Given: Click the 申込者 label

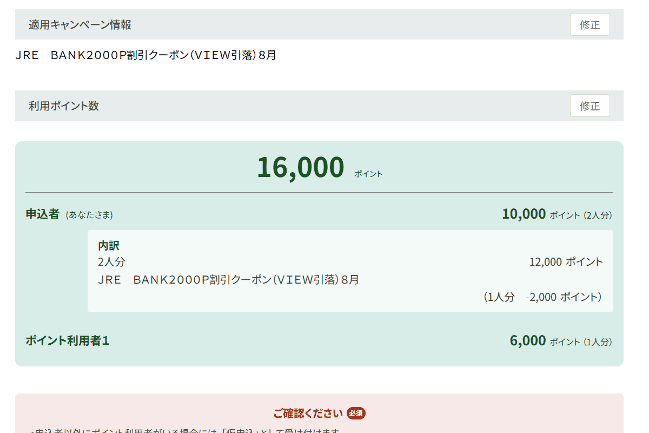Looking at the screenshot, I should tap(42, 214).
